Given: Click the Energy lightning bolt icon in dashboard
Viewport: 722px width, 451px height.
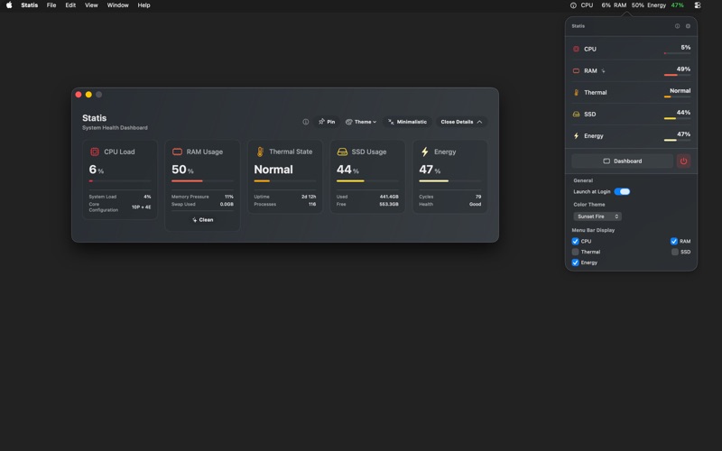Looking at the screenshot, I should click(424, 152).
